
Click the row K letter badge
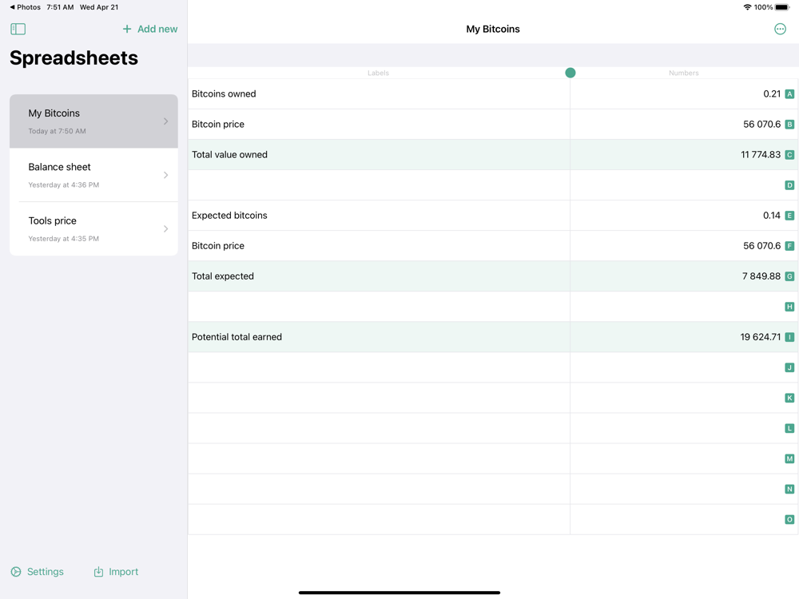[x=789, y=398]
